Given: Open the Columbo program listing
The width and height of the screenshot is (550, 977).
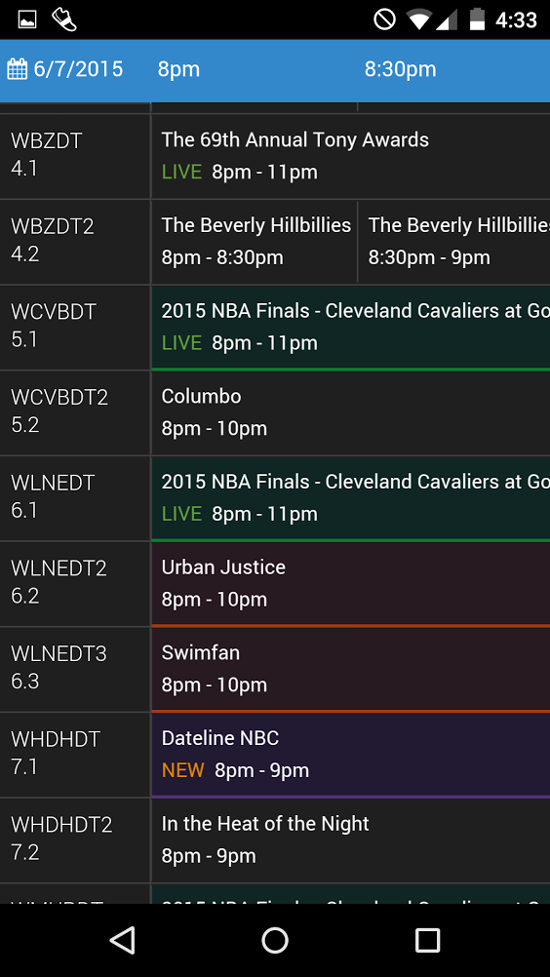Looking at the screenshot, I should [x=351, y=412].
